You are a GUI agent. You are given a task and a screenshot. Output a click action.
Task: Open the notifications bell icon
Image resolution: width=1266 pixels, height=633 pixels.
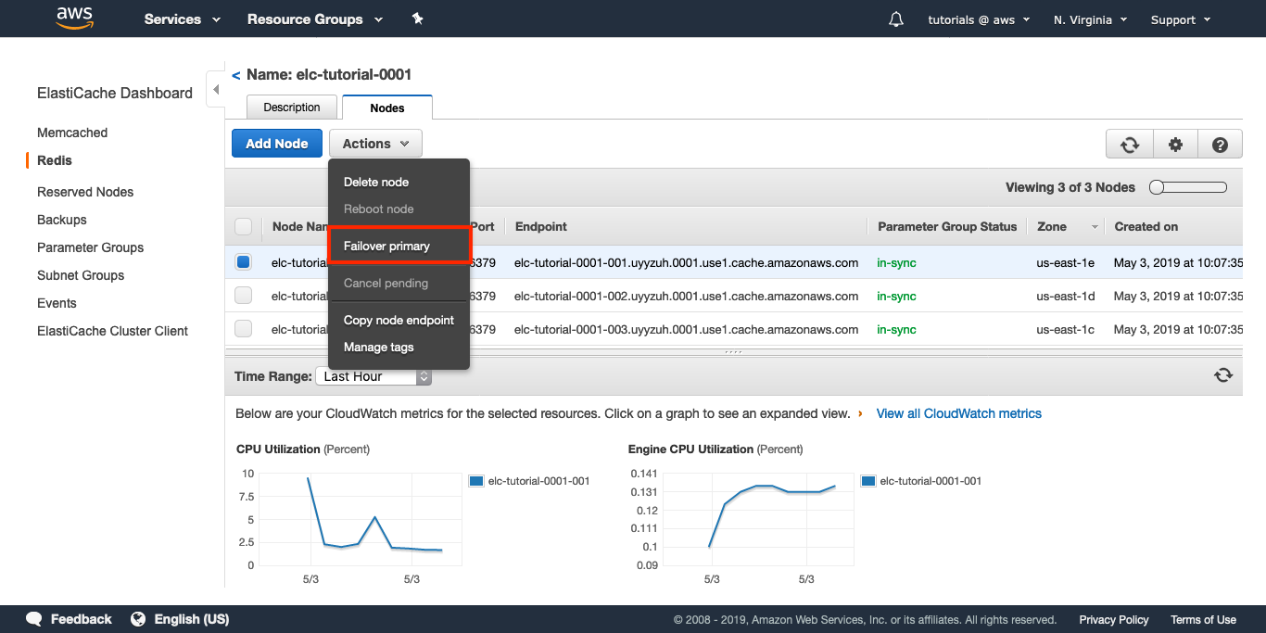[895, 19]
